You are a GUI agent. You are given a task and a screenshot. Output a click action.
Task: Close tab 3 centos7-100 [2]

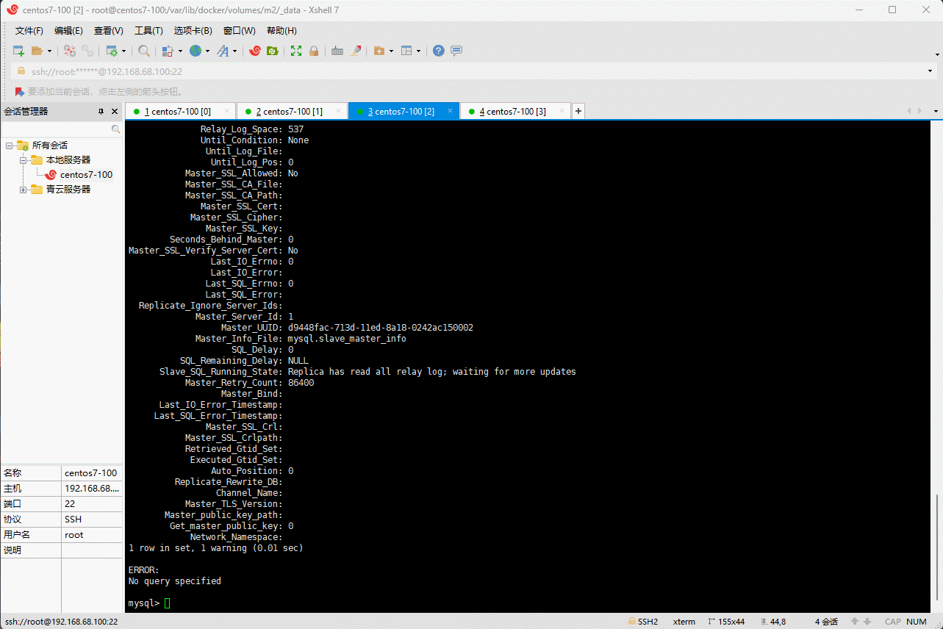pos(450,112)
